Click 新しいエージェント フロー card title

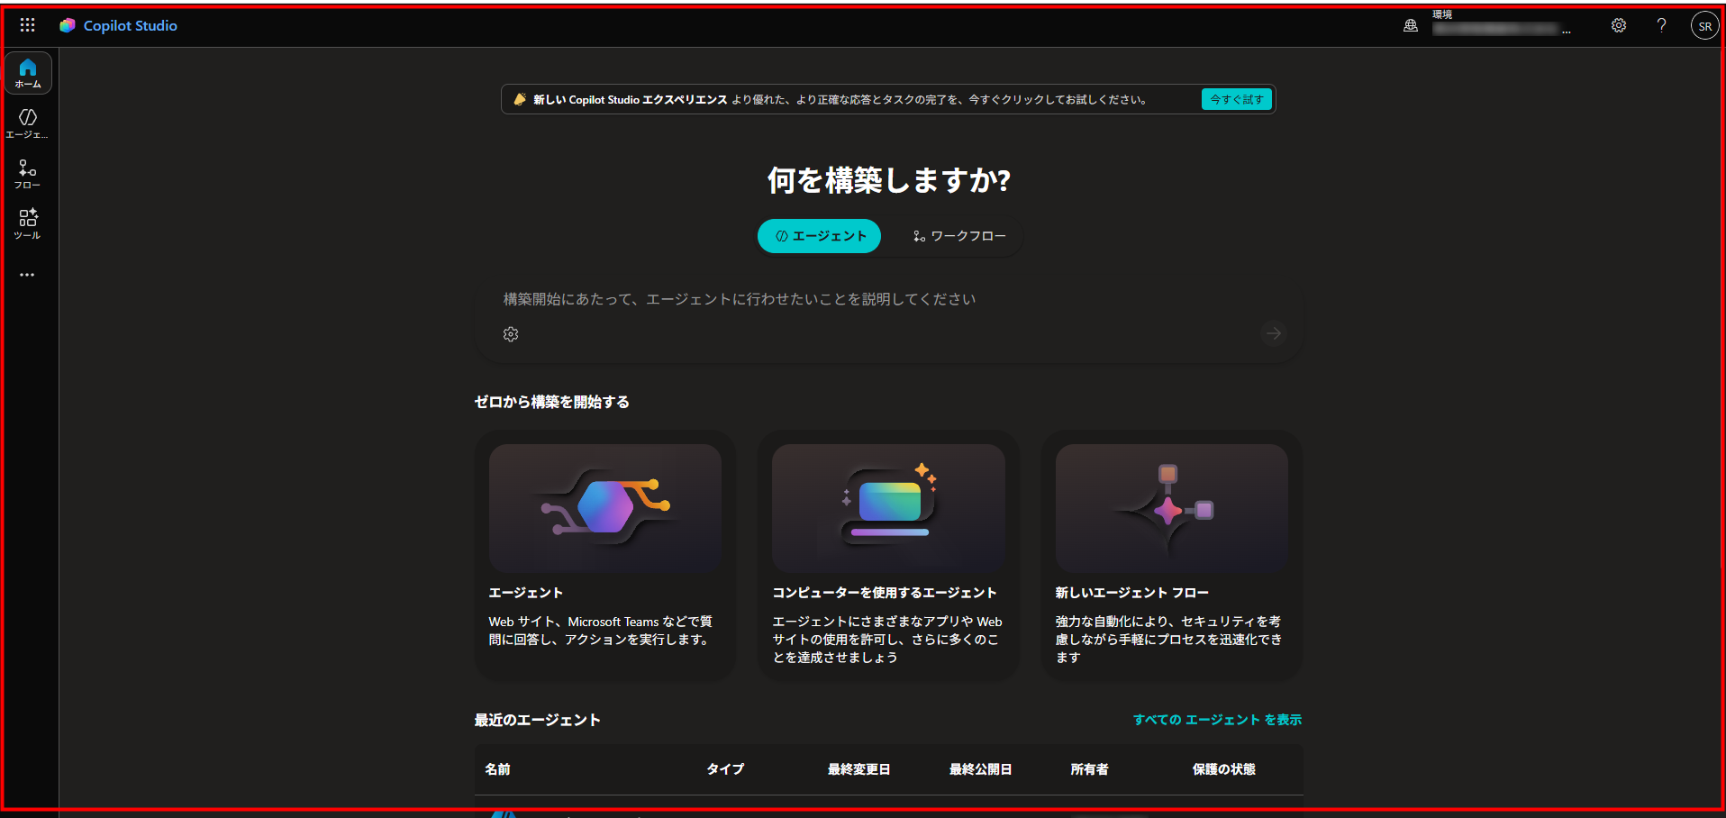tap(1132, 593)
